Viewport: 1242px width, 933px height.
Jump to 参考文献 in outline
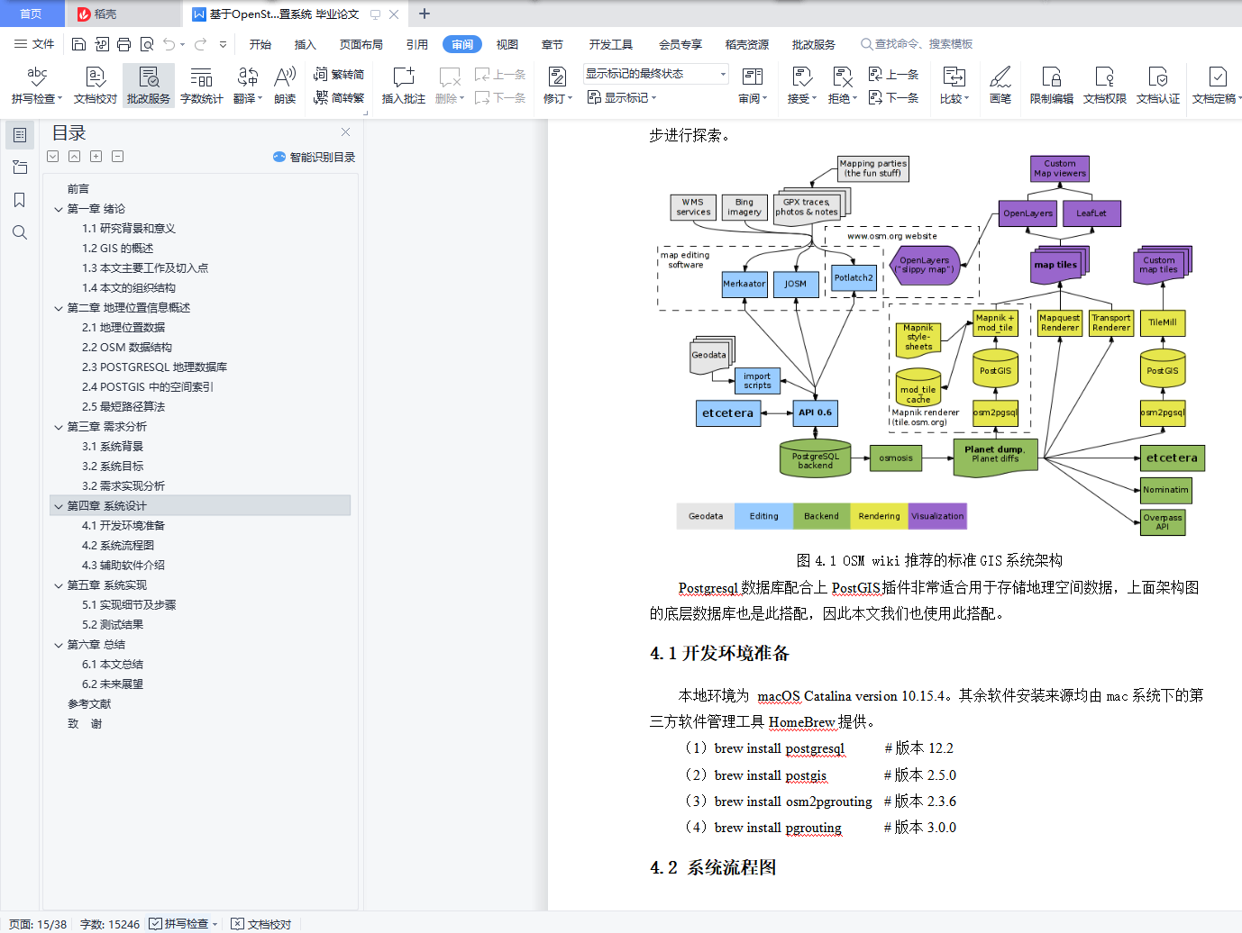(89, 704)
